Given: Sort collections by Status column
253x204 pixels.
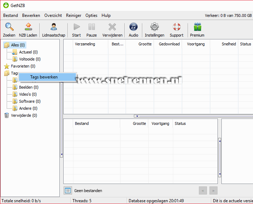Looking at the screenshot, I should 245,44.
